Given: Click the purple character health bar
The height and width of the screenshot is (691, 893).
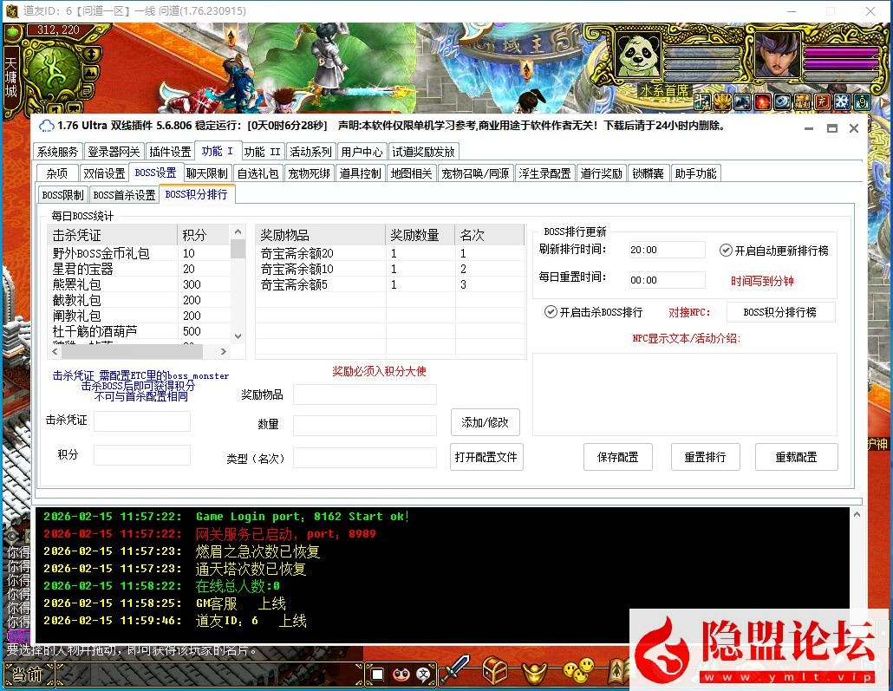Looking at the screenshot, I should point(840,52).
